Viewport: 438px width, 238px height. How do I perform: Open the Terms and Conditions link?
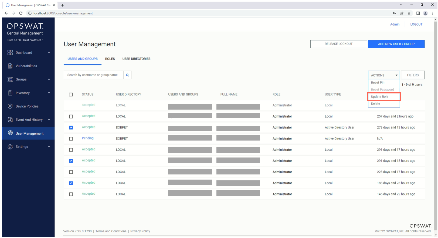pos(111,231)
